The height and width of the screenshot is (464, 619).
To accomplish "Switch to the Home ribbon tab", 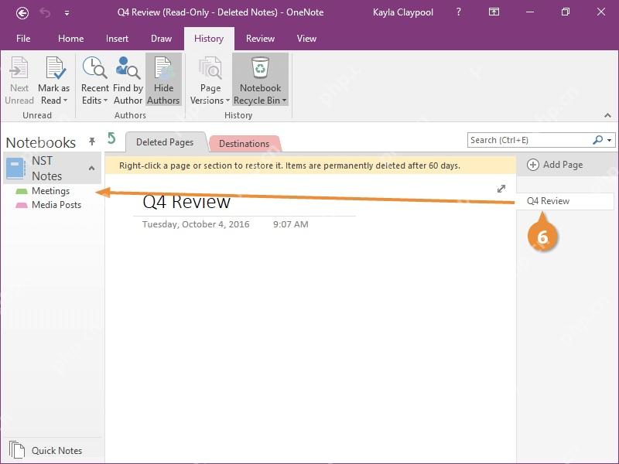I will point(70,38).
